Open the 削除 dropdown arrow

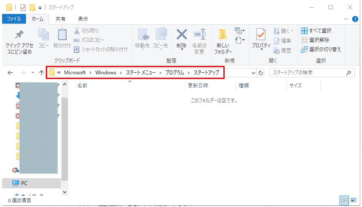(x=182, y=49)
